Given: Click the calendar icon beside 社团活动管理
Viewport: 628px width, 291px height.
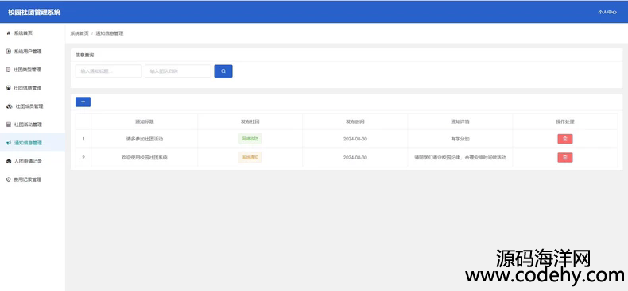Looking at the screenshot, I should coord(9,124).
